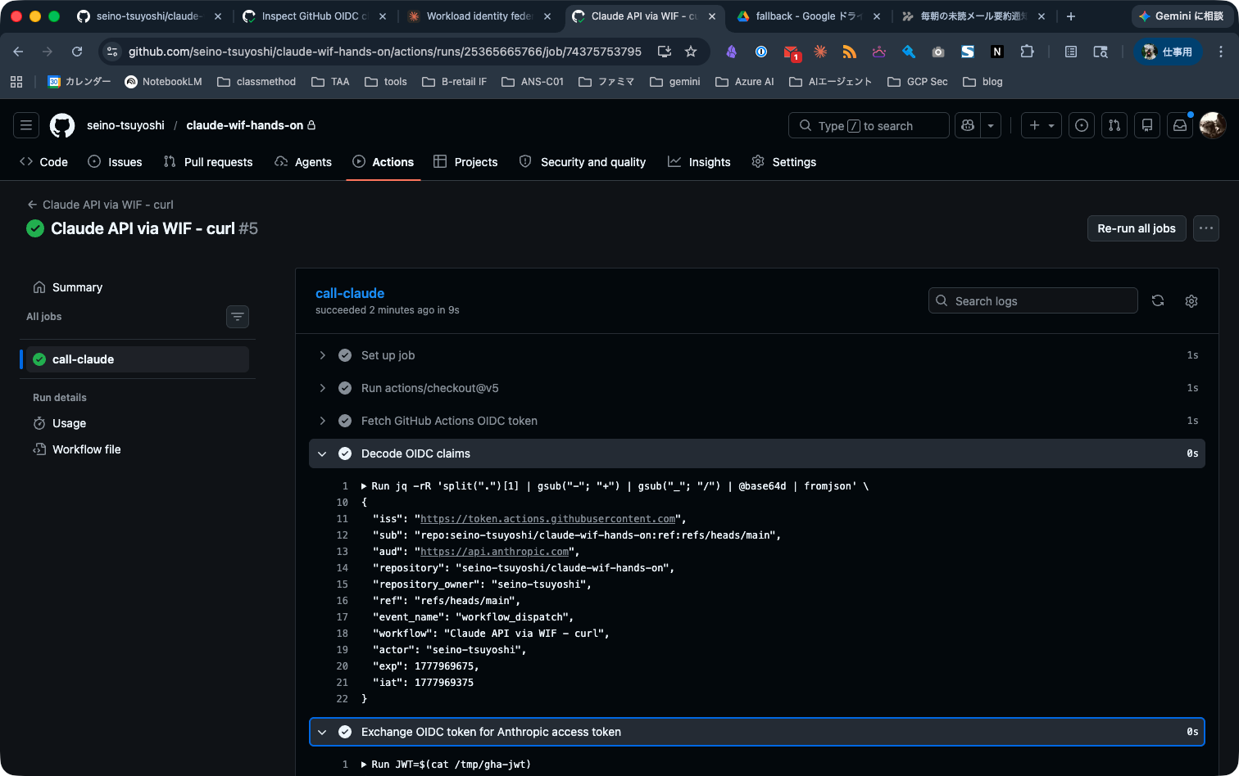1239x776 pixels.
Task: Open the Copilot dropdown arrow
Action: click(x=991, y=125)
